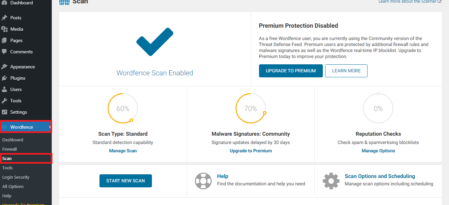Select the Scan submenu item
The height and width of the screenshot is (205, 449).
click(x=26, y=158)
